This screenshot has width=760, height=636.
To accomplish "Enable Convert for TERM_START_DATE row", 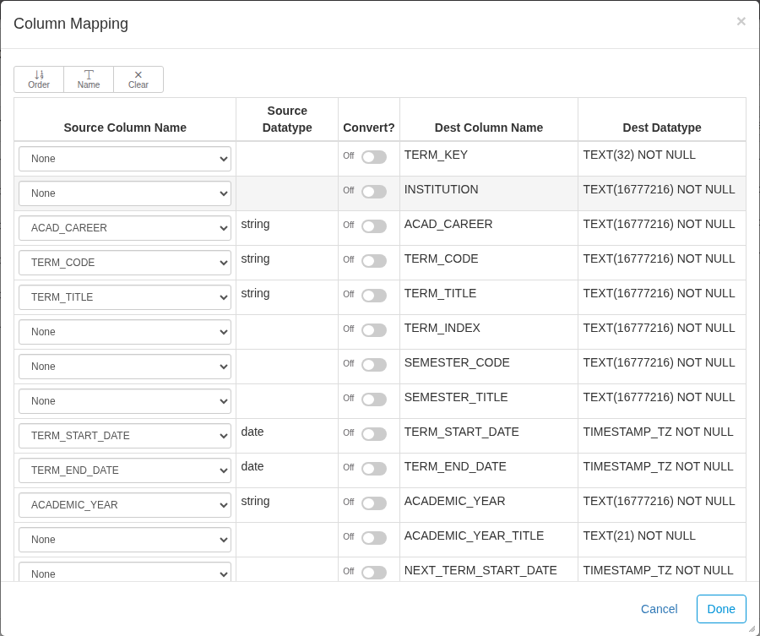I will click(x=374, y=434).
